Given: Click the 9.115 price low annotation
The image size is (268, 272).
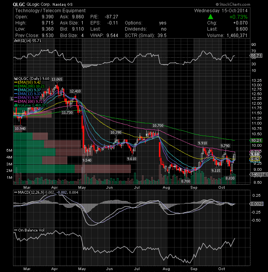Looking at the screenshot, I should tap(216, 171).
